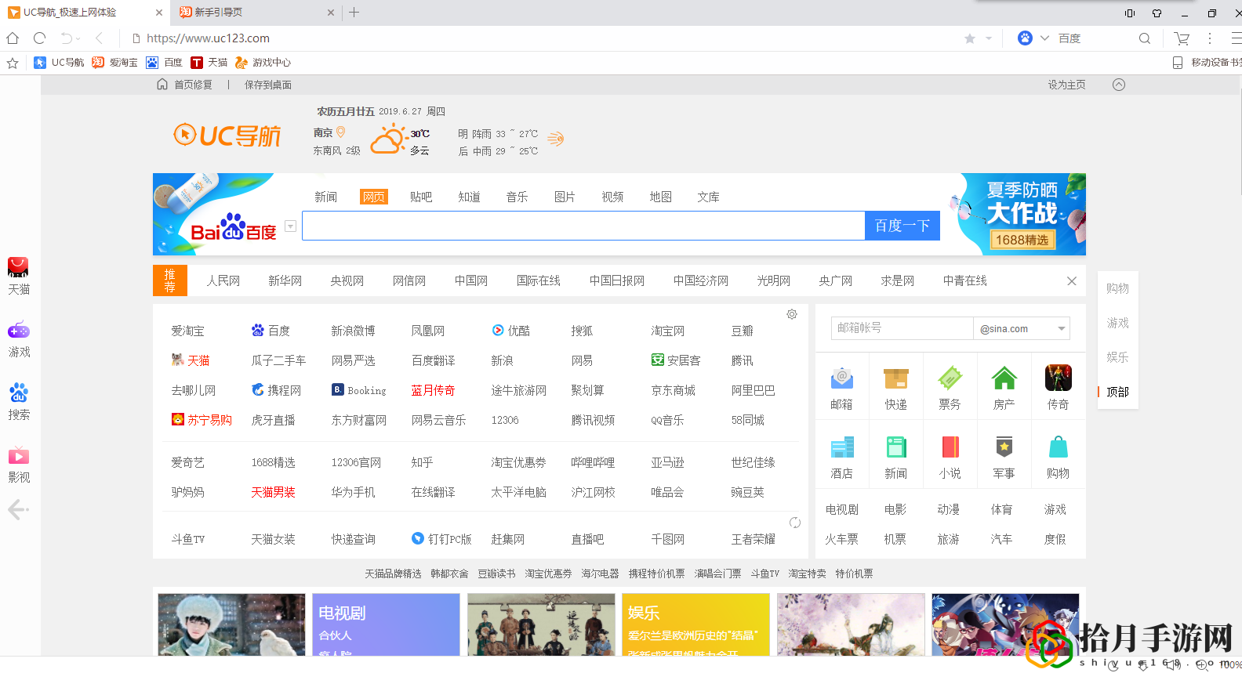
Task: Open the shopping bag icon
Action: (1058, 447)
